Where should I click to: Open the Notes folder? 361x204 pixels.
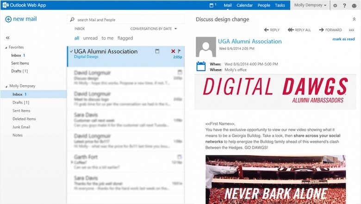pos(18,135)
